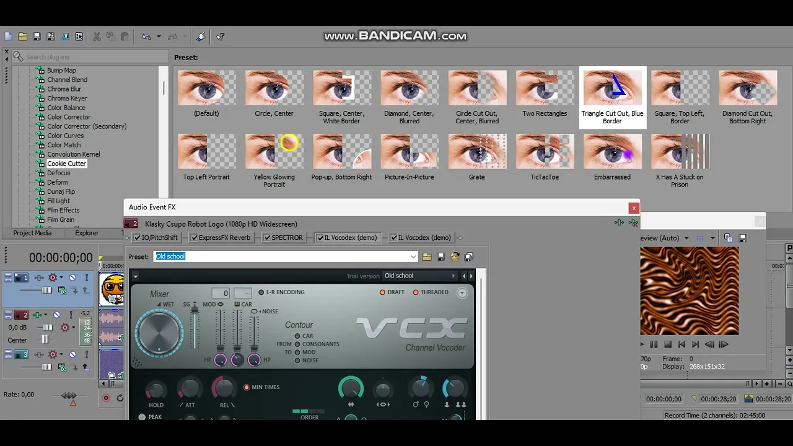Open automation settings dropdown on track 2

pos(72,327)
